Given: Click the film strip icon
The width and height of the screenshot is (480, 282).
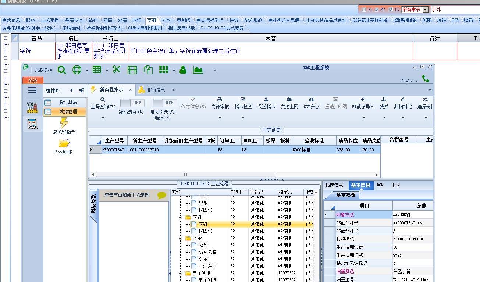Looking at the screenshot, I should (132, 69).
